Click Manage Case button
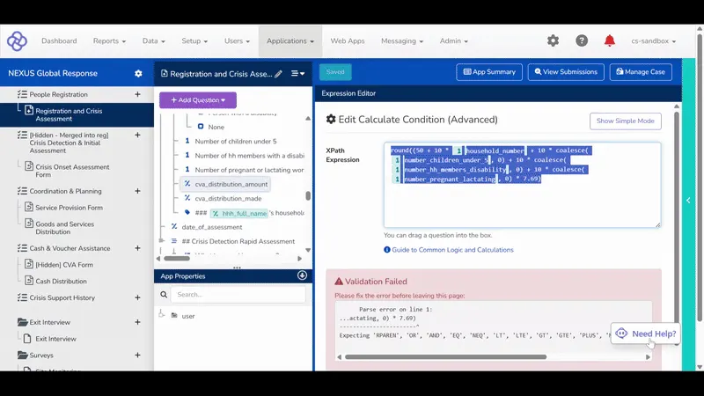 (x=641, y=72)
